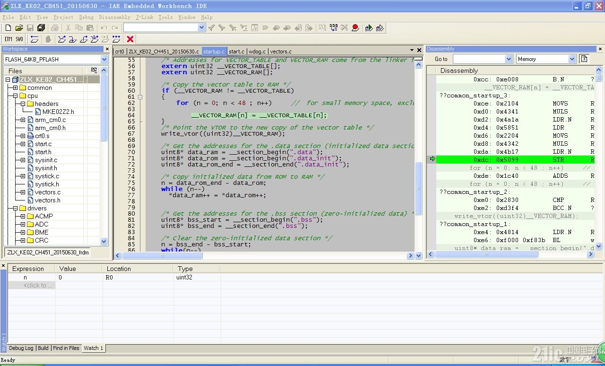This screenshot has width=605, height=366.
Task: Collapse the drivers folder
Action: point(15,208)
